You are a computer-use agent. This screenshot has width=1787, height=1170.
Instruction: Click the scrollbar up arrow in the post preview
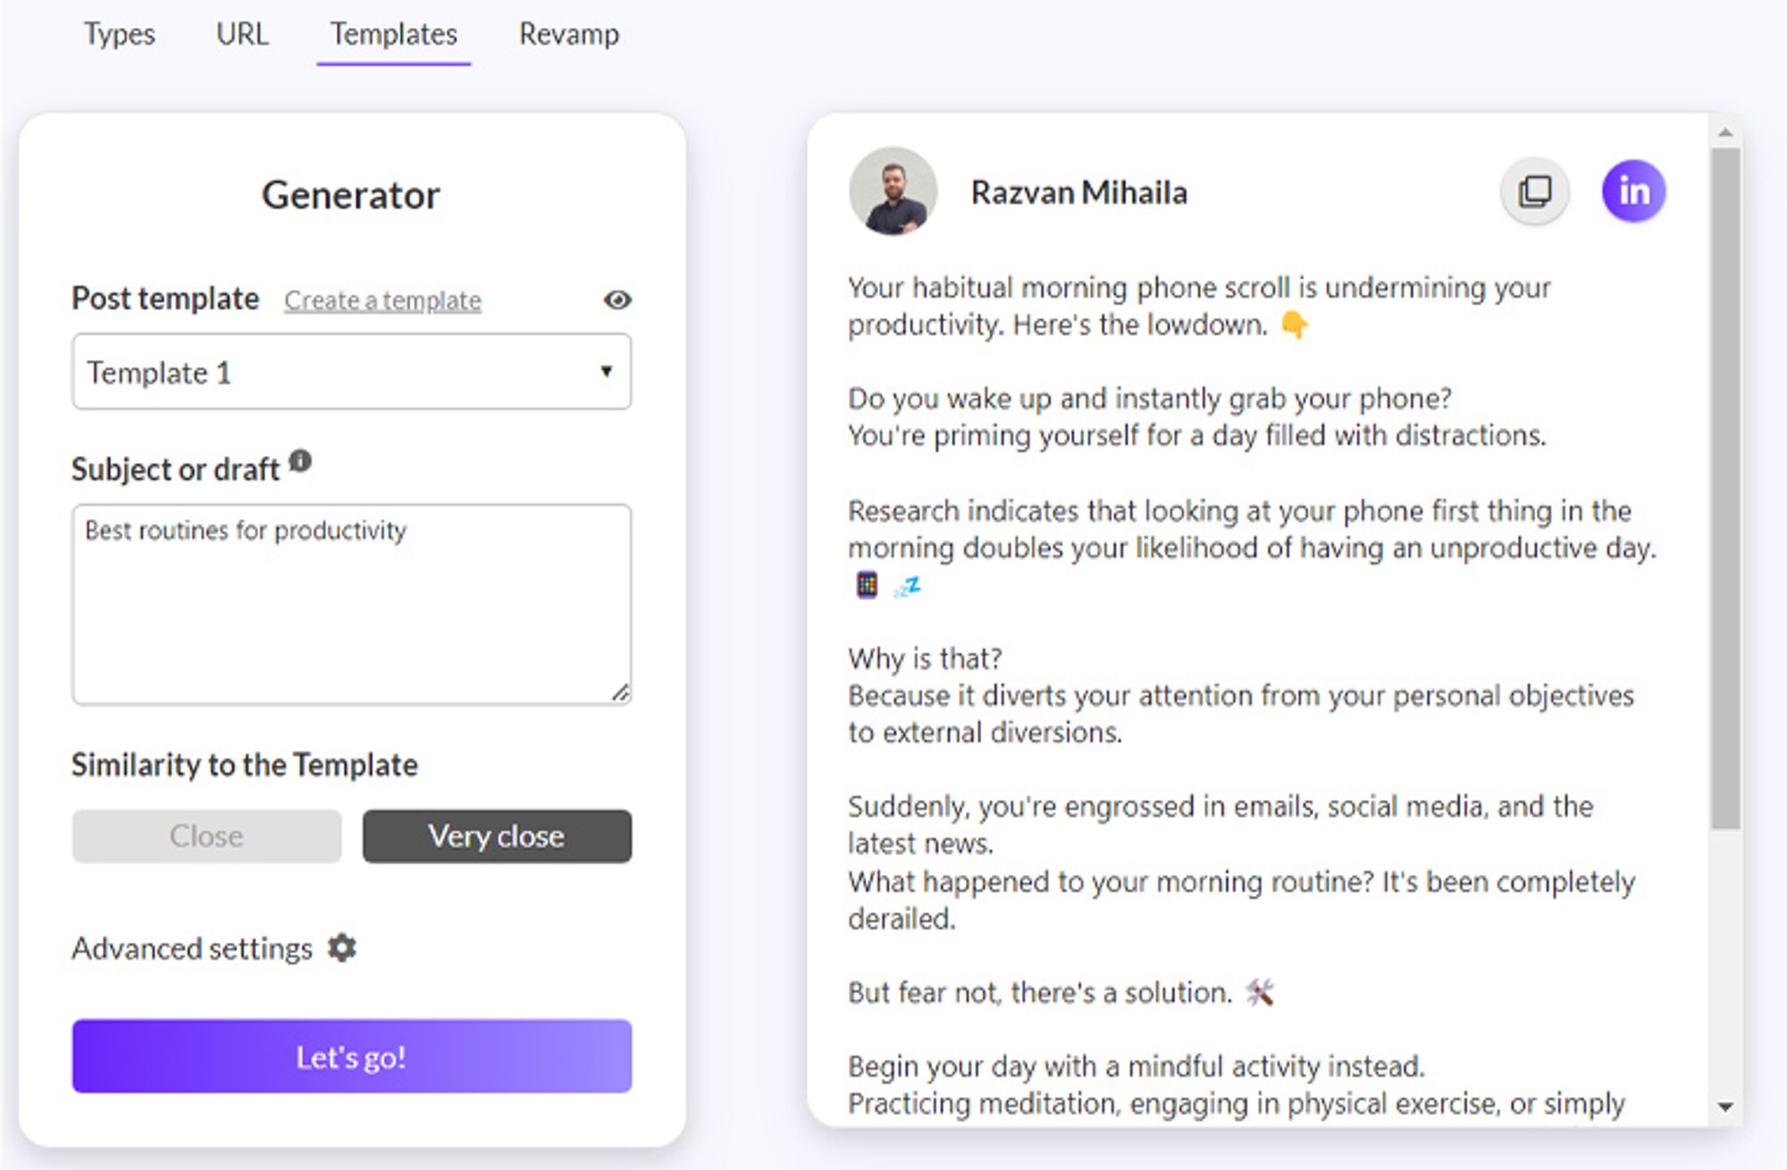point(1725,132)
